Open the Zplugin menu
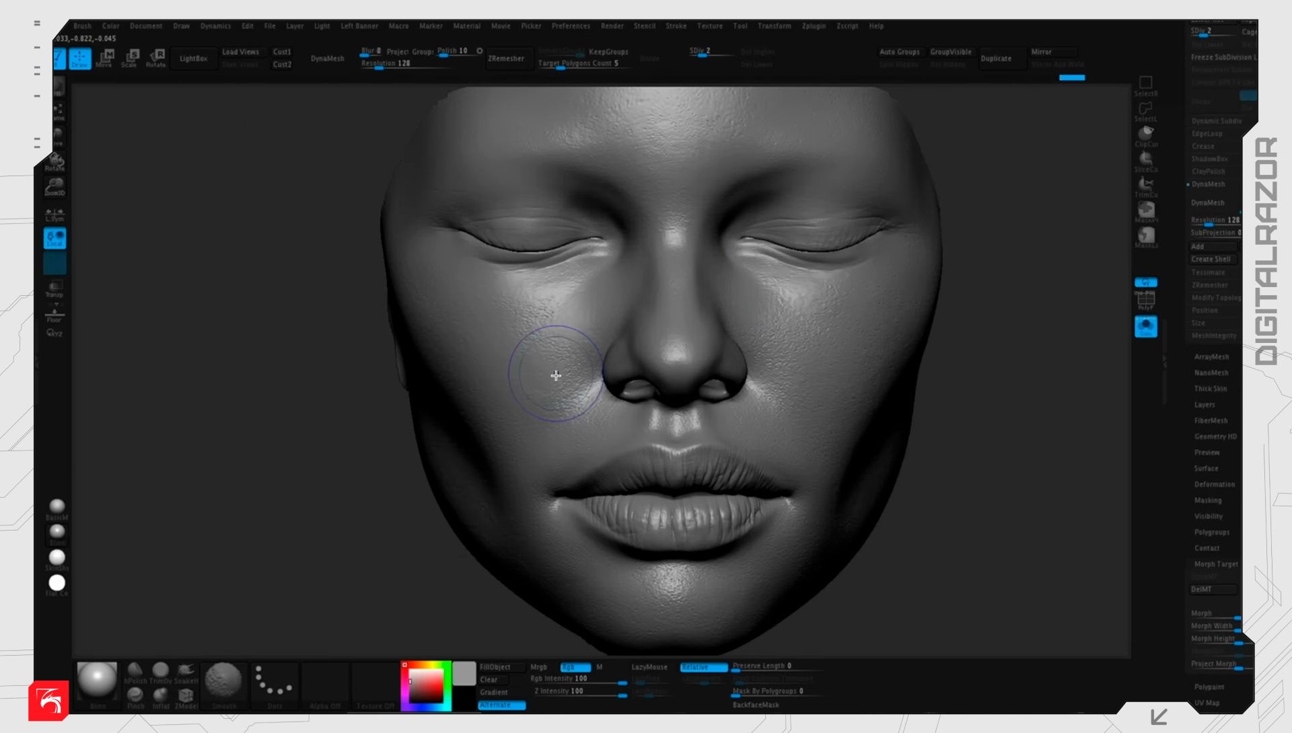Image resolution: width=1292 pixels, height=733 pixels. point(814,26)
